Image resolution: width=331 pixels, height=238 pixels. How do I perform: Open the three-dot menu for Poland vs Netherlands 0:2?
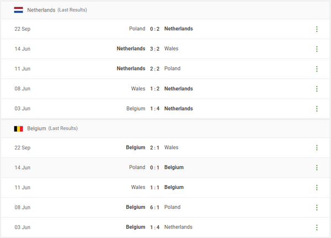tap(317, 29)
